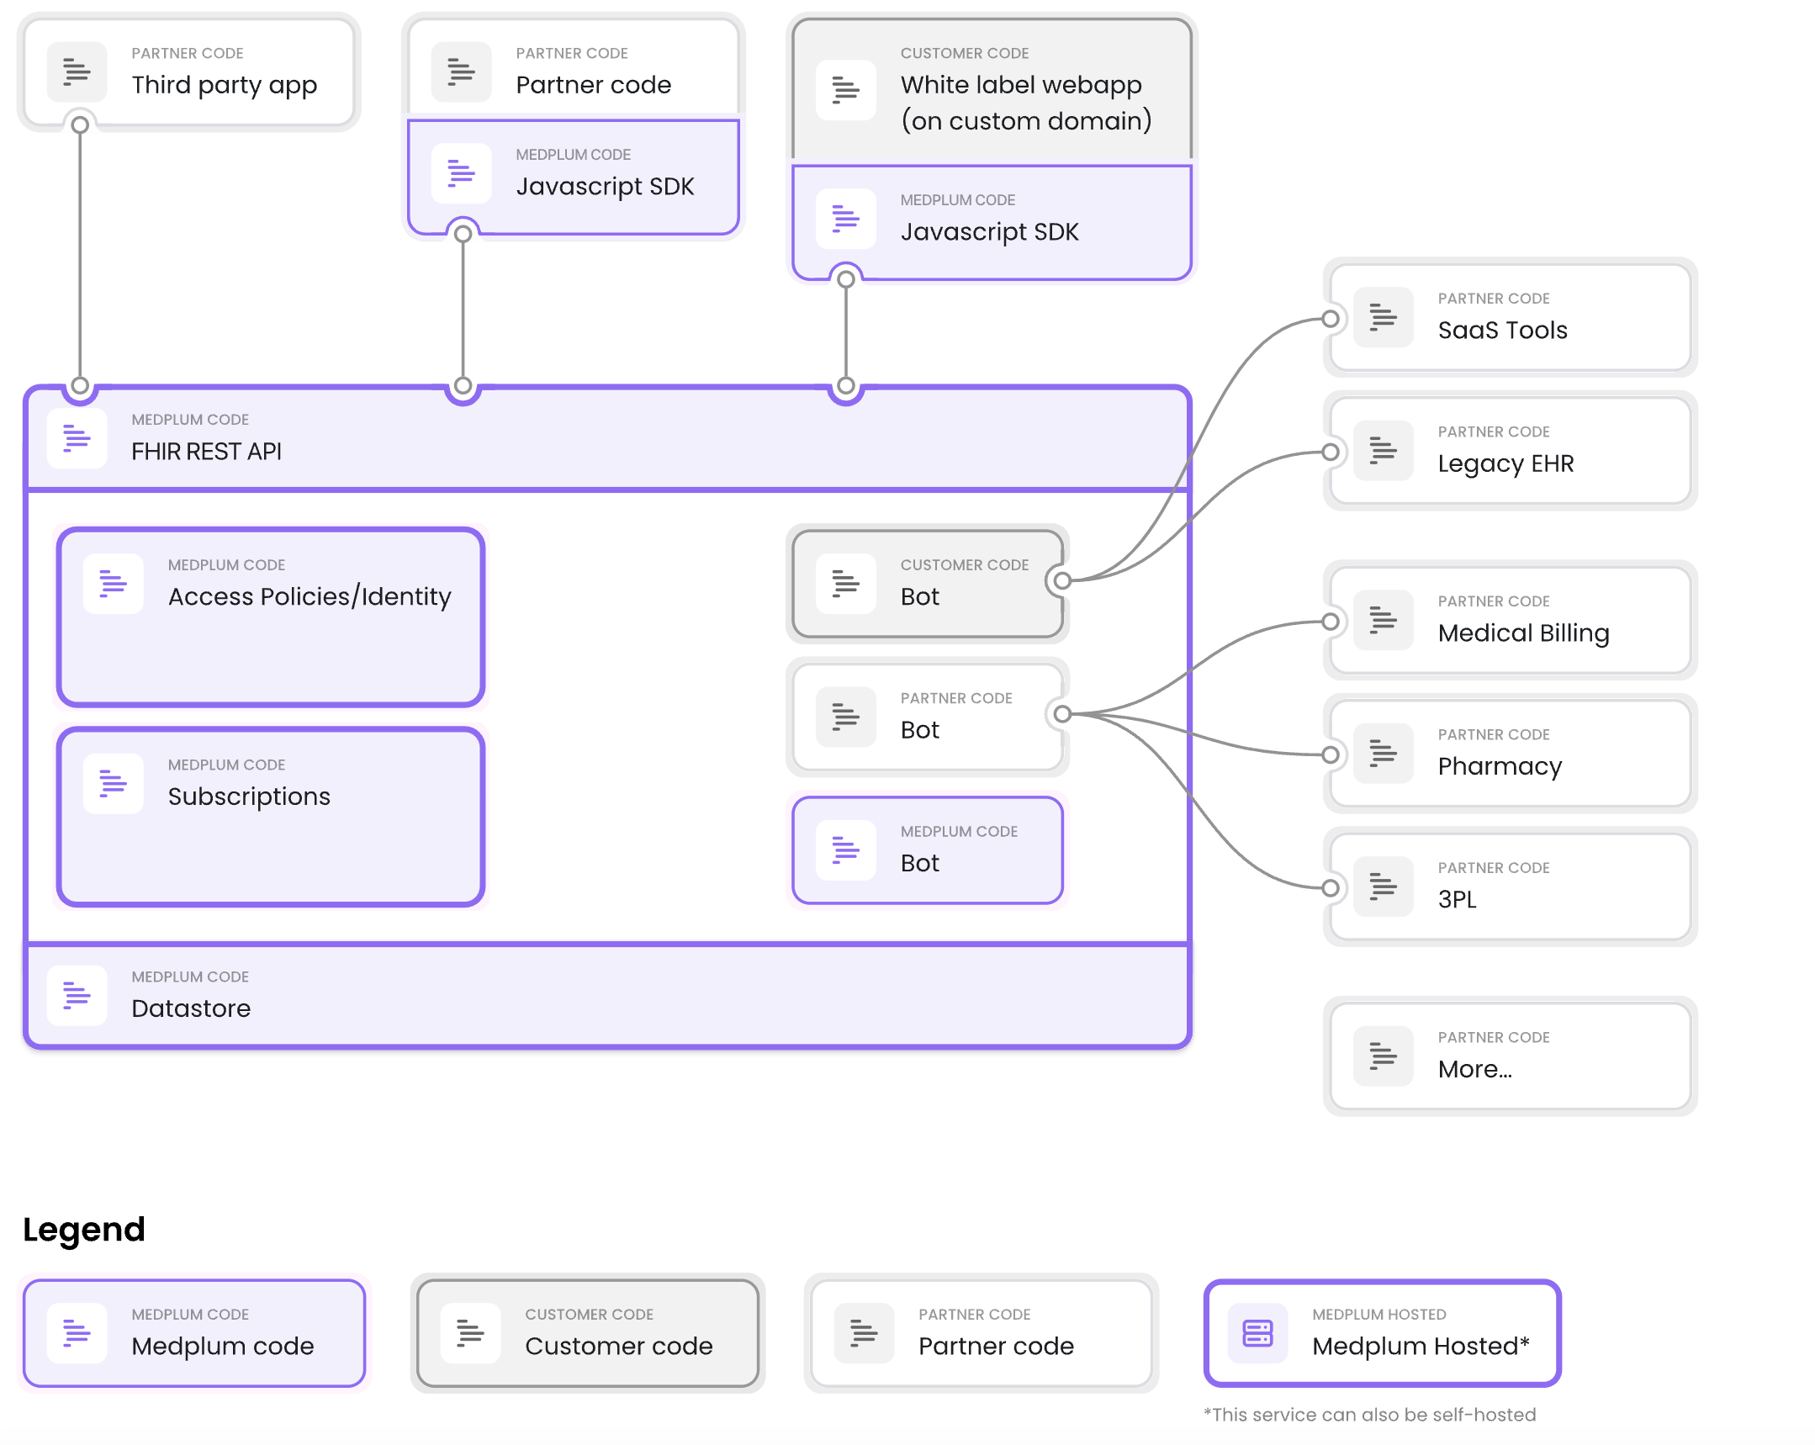The image size is (1815, 1445).
Task: Click the More... card icon
Action: 1384,1056
